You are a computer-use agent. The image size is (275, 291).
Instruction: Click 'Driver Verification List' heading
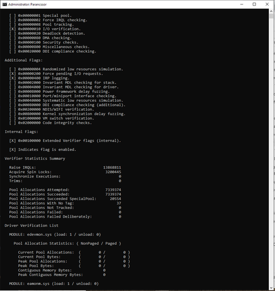tap(32, 226)
